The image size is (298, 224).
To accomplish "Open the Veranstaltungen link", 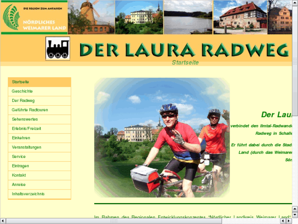I will click(39, 148).
